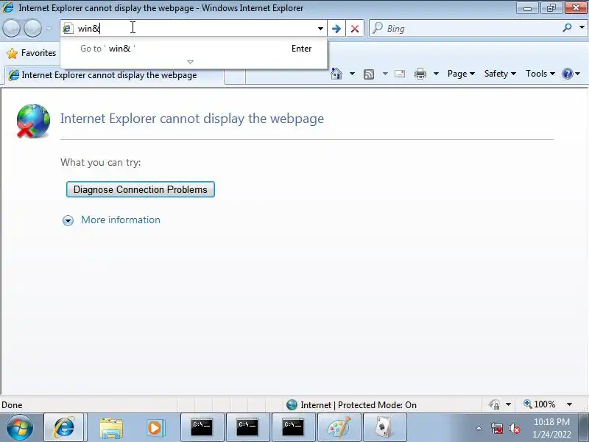Click the Read Mail icon

pyautogui.click(x=400, y=74)
